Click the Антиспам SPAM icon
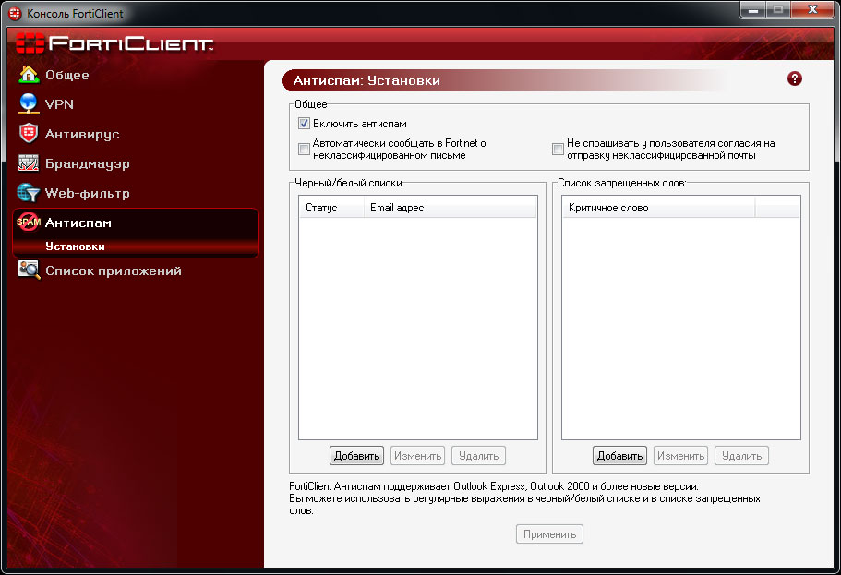This screenshot has height=575, width=841. click(x=29, y=222)
